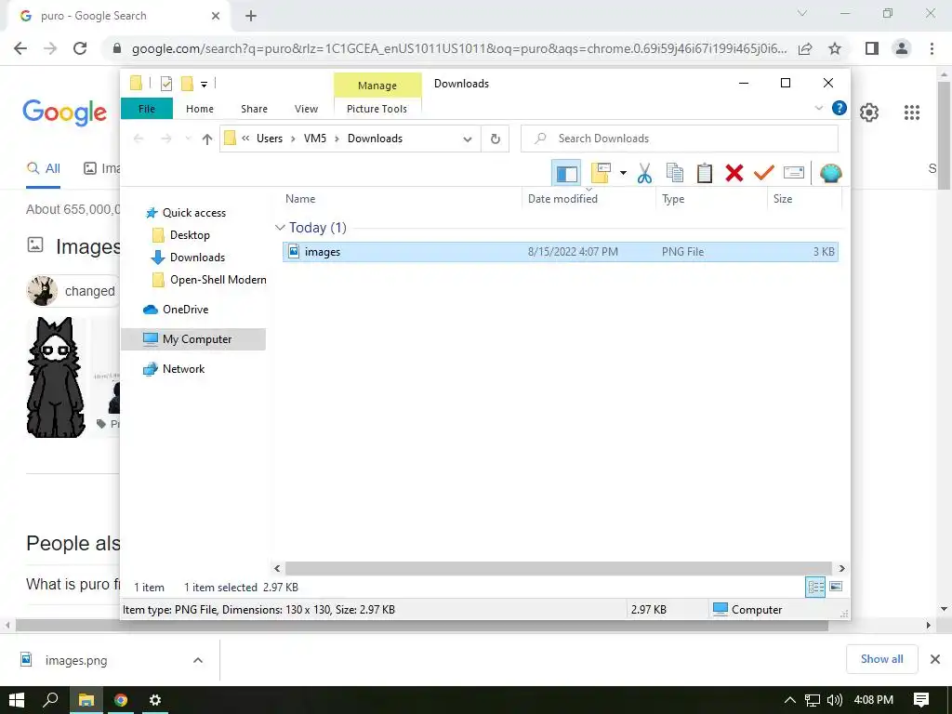Expand the ribbon with the chevron next to help

coord(818,108)
